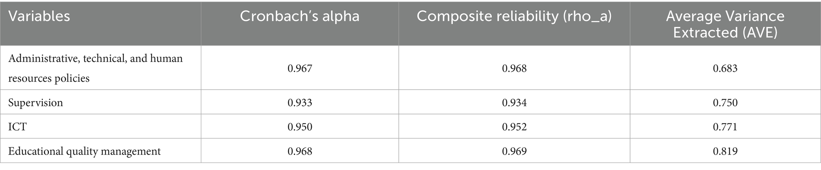Click the 0.968 composite reliability cell for Administrative policies
The width and height of the screenshot is (821, 170).
pyautogui.click(x=514, y=68)
